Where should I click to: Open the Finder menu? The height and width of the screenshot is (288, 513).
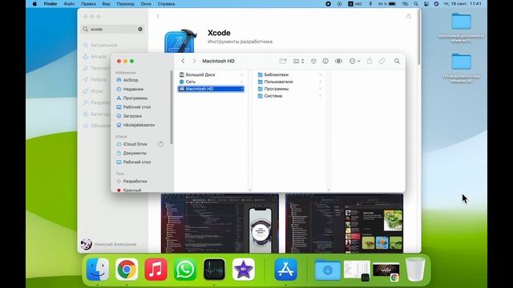click(x=50, y=4)
